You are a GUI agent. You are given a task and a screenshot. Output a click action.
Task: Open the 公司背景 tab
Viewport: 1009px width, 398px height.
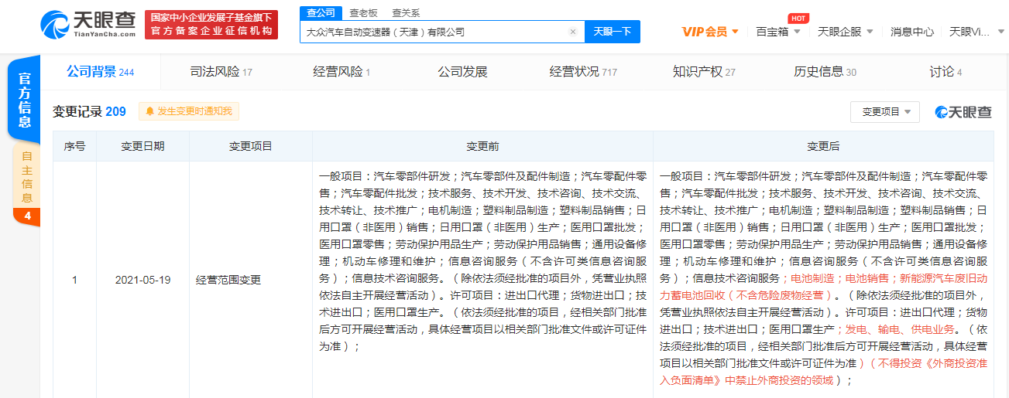[x=100, y=72]
